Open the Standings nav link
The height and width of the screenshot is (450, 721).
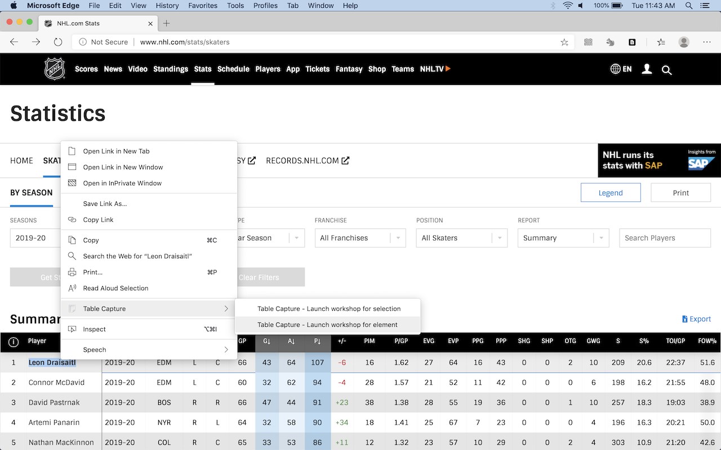(x=171, y=69)
